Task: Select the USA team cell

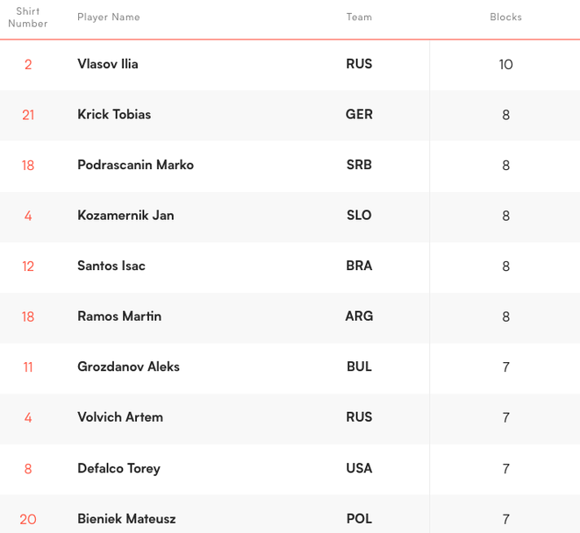Action: tap(359, 468)
